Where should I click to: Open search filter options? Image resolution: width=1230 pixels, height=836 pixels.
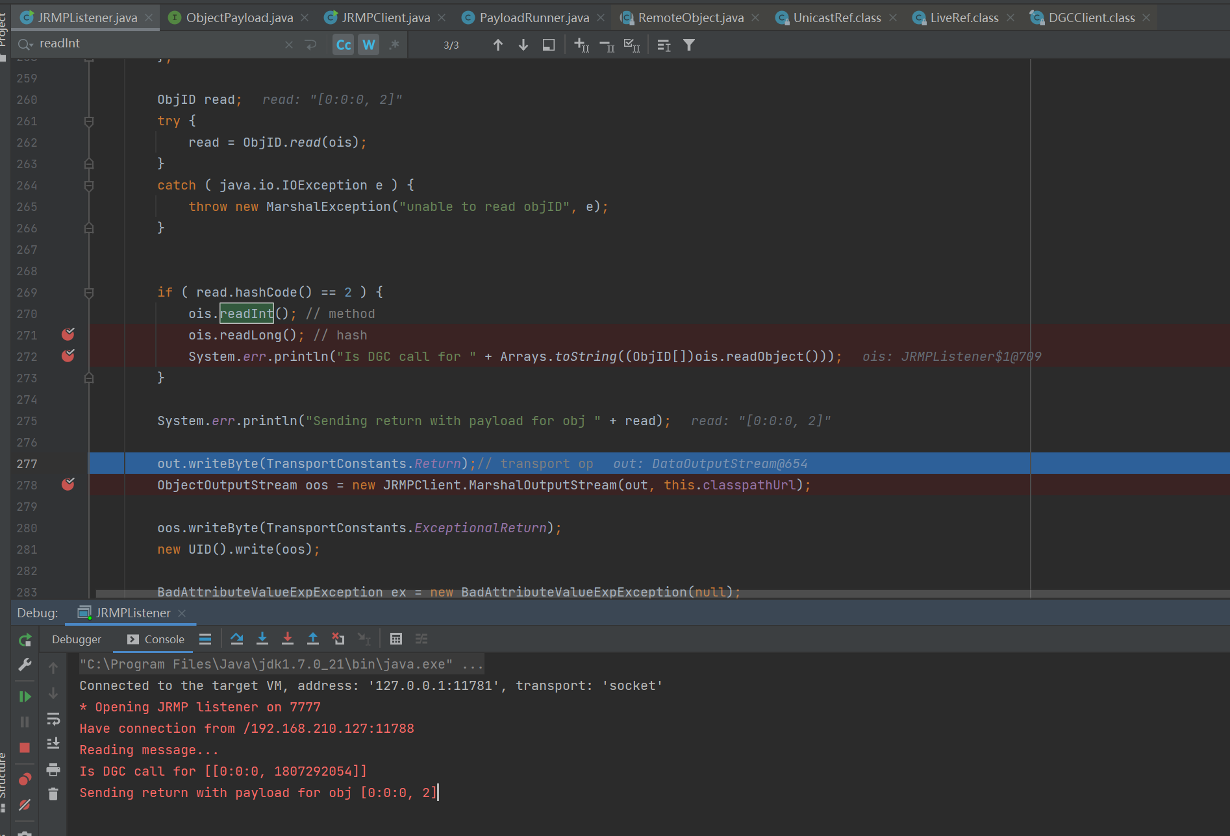click(689, 45)
